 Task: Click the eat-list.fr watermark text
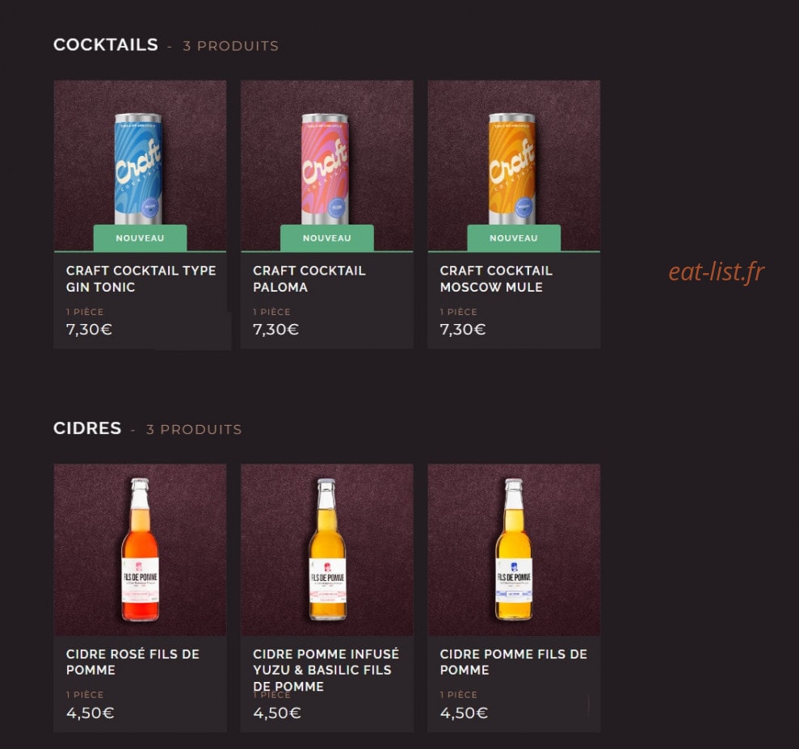pos(716,271)
